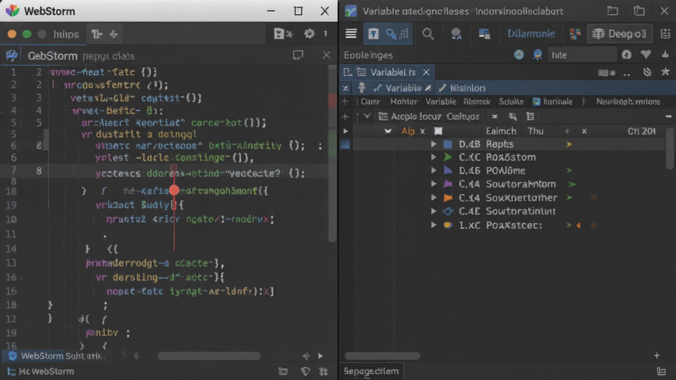Click the hamburger menu icon in Variable window
676x380 pixels.
point(351,34)
